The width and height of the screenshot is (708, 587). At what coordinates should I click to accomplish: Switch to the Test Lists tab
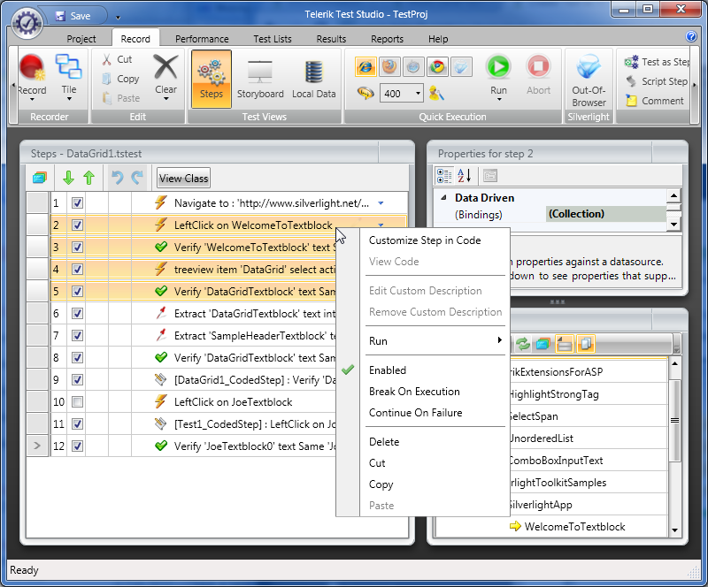273,39
